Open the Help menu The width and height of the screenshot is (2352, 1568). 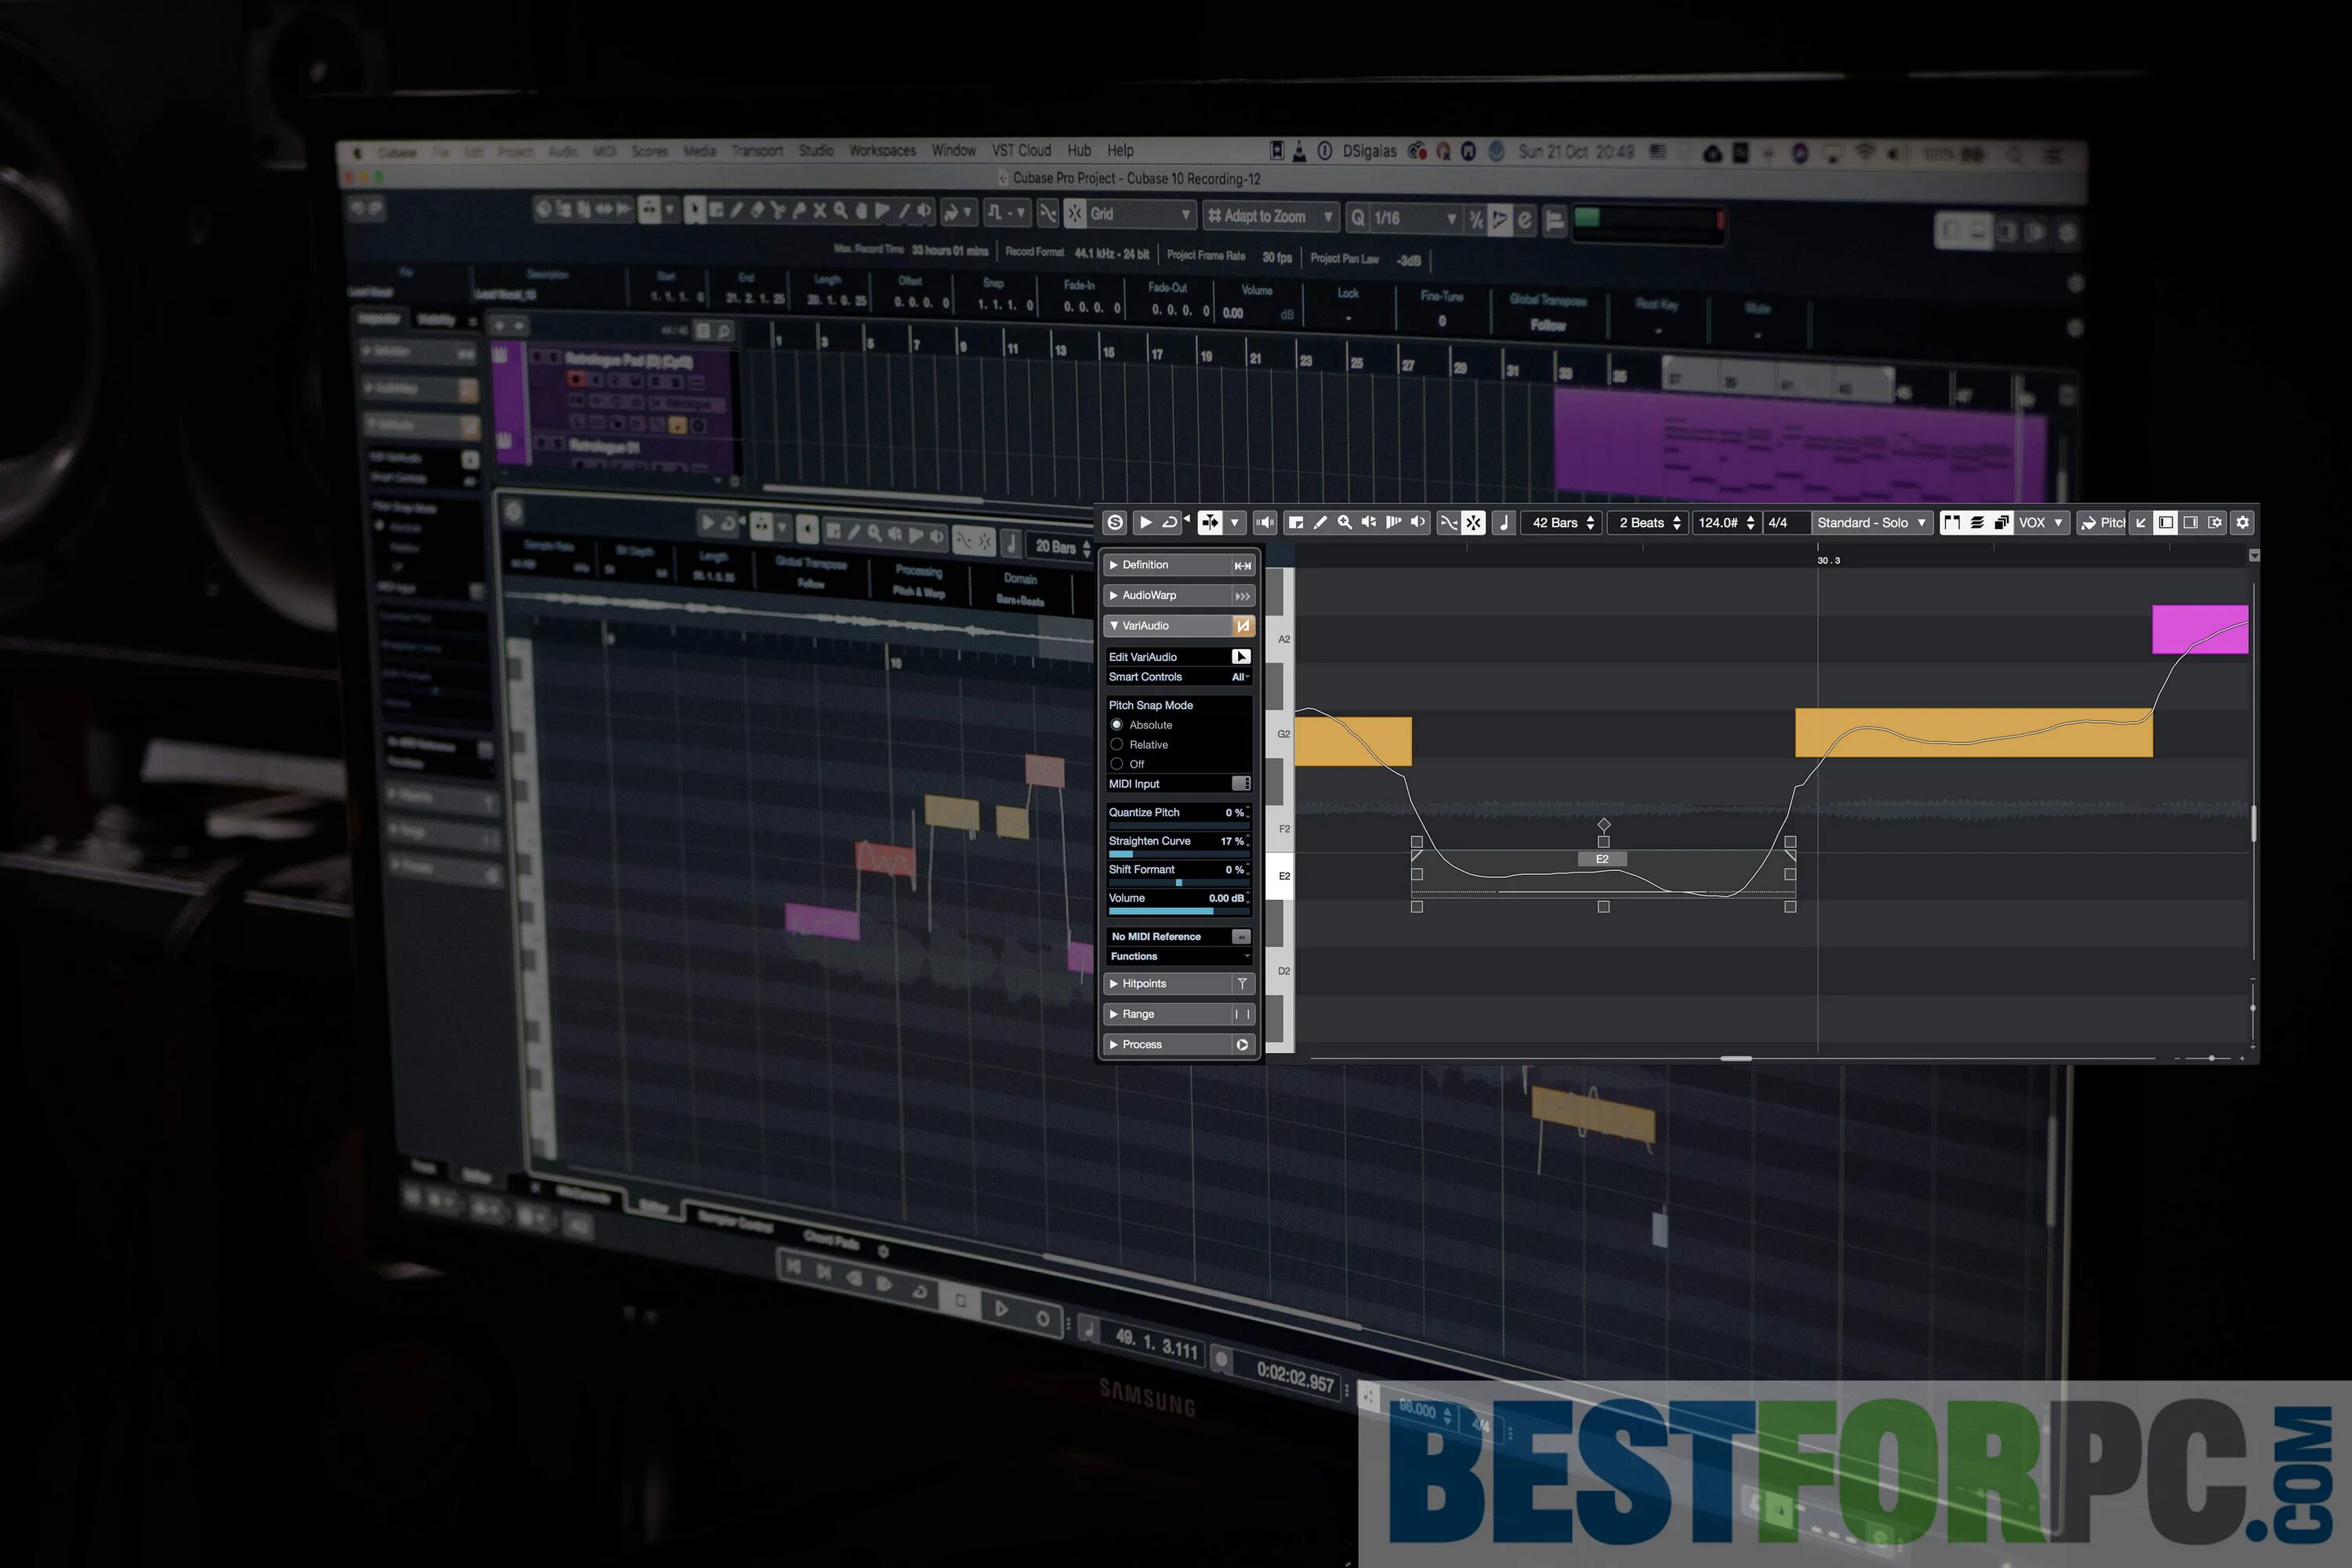pos(1120,151)
